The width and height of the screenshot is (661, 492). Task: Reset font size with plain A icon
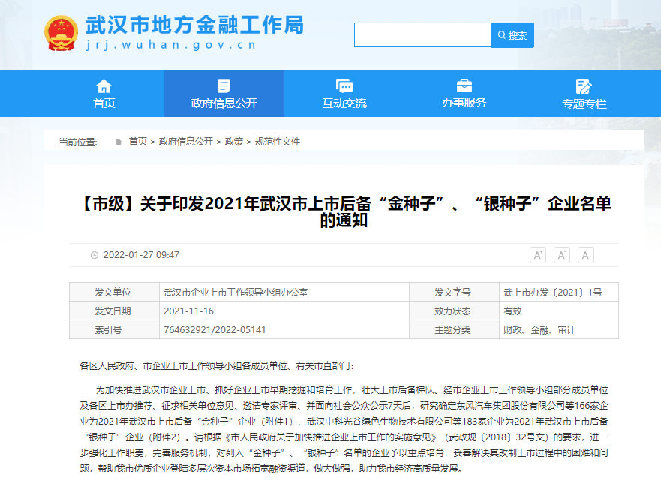pyautogui.click(x=586, y=255)
